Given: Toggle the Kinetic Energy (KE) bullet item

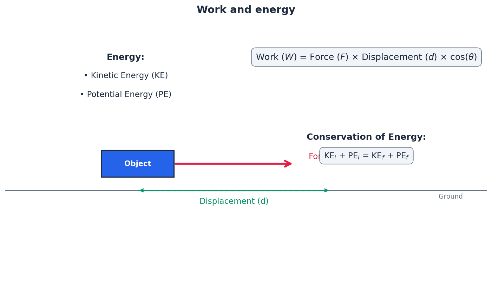Looking at the screenshot, I should pyautogui.click(x=129, y=75).
